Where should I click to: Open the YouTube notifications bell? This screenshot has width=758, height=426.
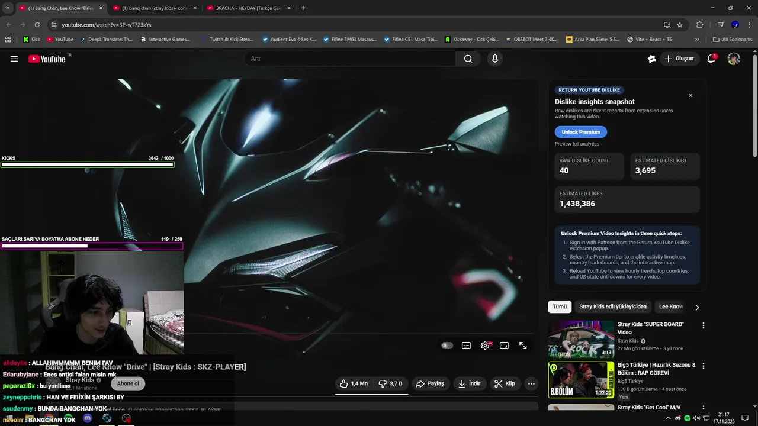pos(712,59)
